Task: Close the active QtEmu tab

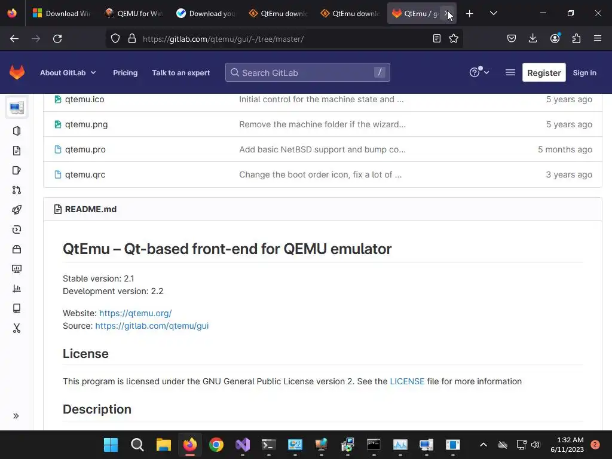Action: [x=447, y=13]
